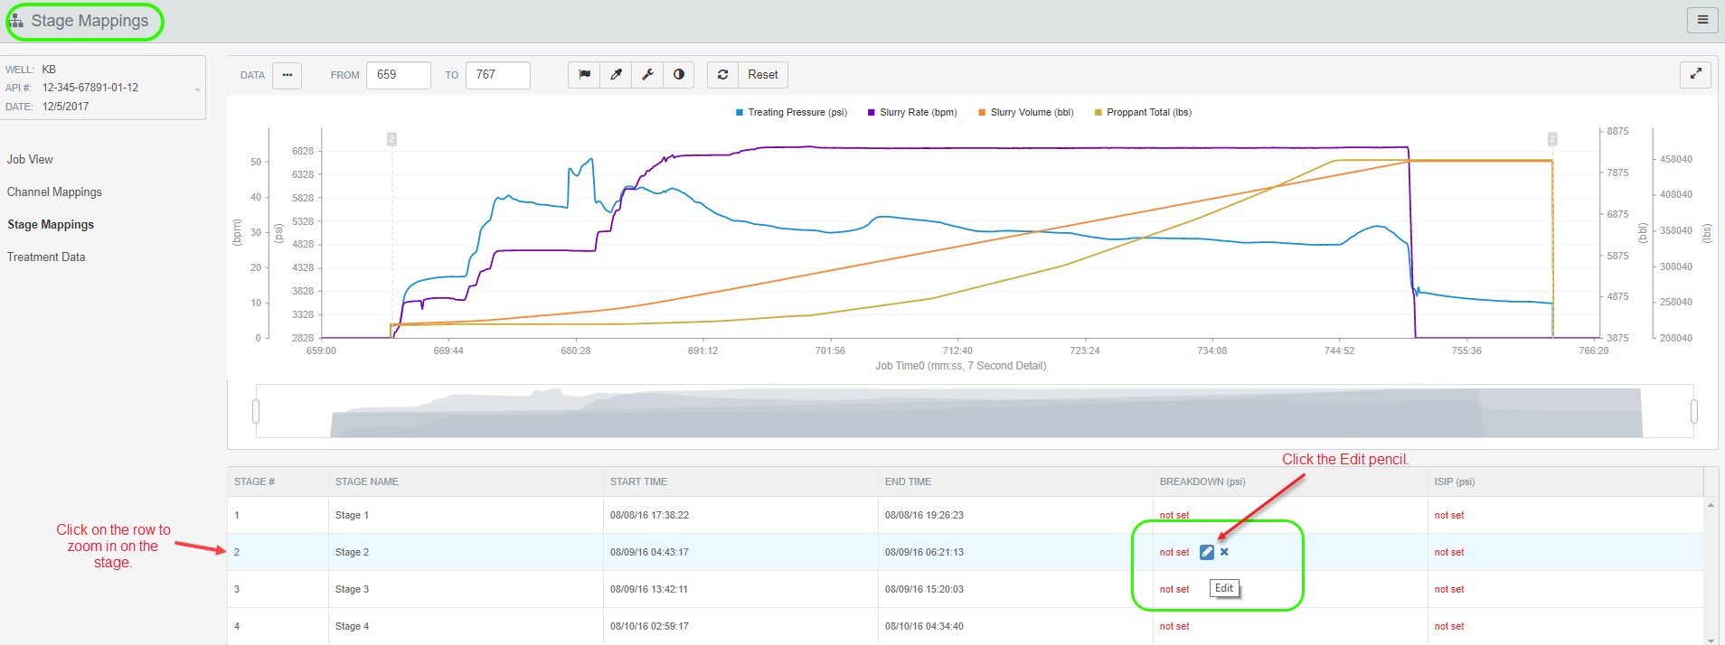Open the wrench settings tool
Image resolution: width=1725 pixels, height=645 pixels.
coord(647,75)
